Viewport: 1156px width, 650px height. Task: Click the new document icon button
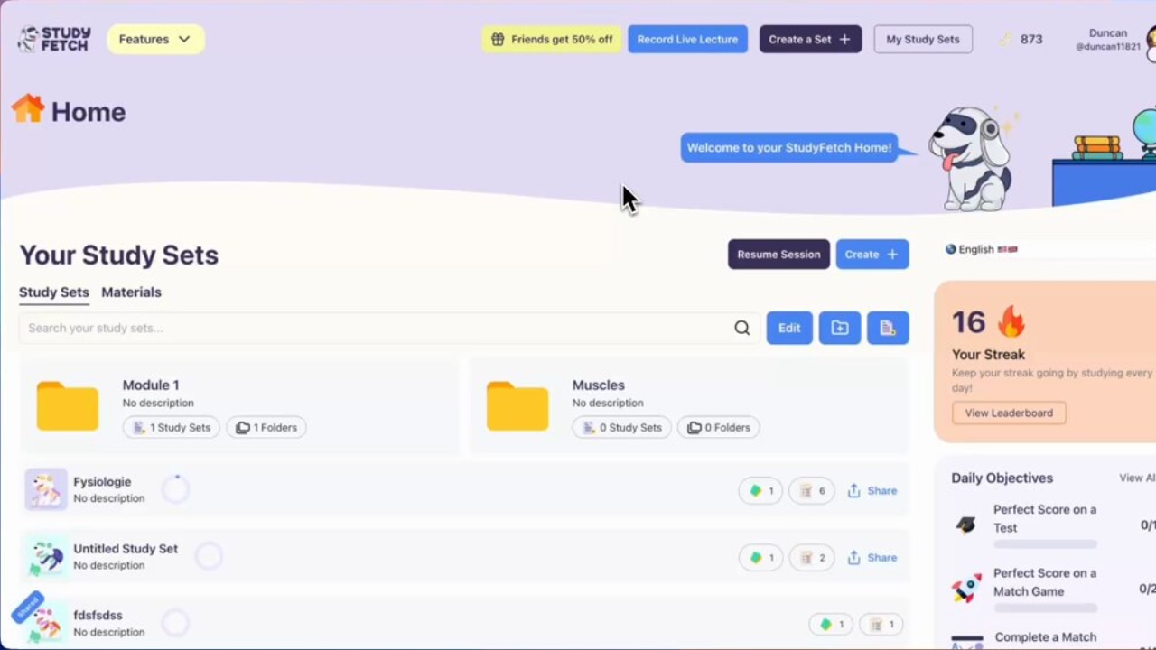[x=888, y=328]
